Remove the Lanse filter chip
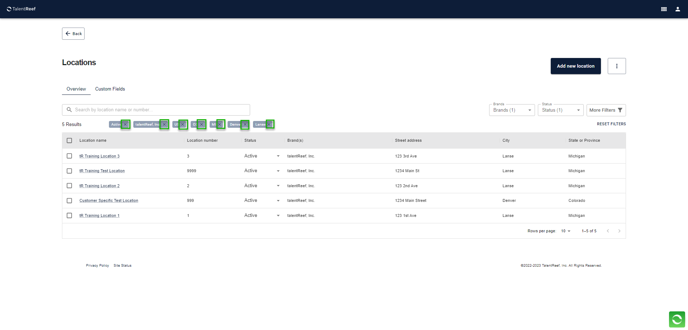 [x=269, y=125]
